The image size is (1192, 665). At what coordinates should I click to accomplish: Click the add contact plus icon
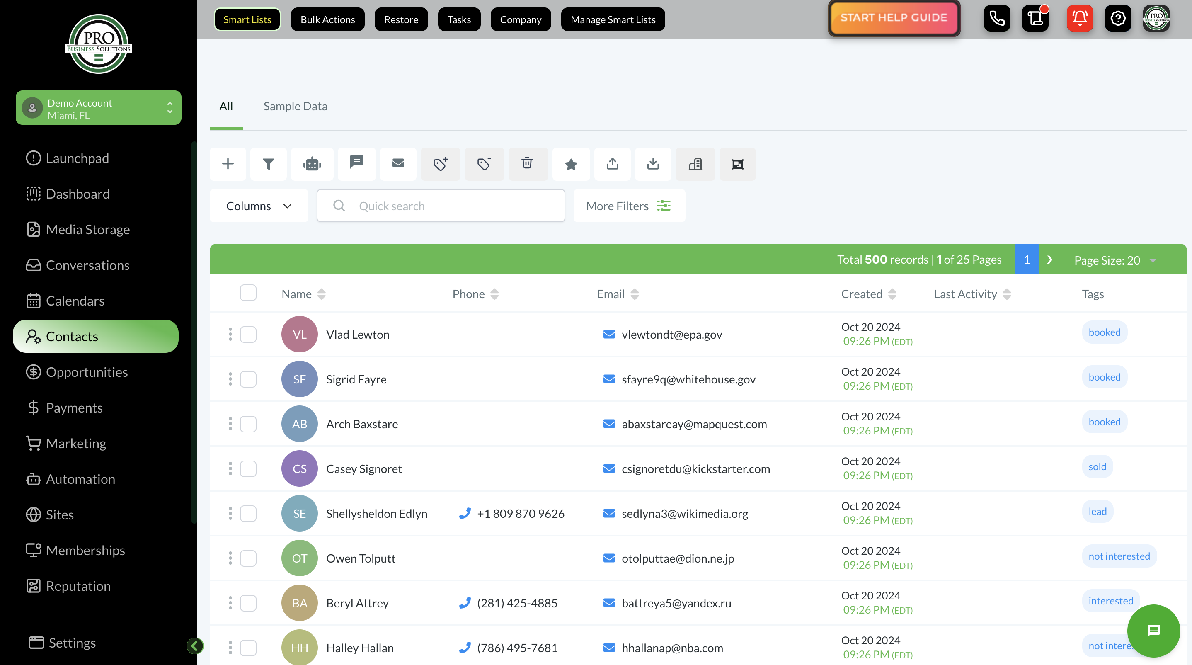point(228,164)
